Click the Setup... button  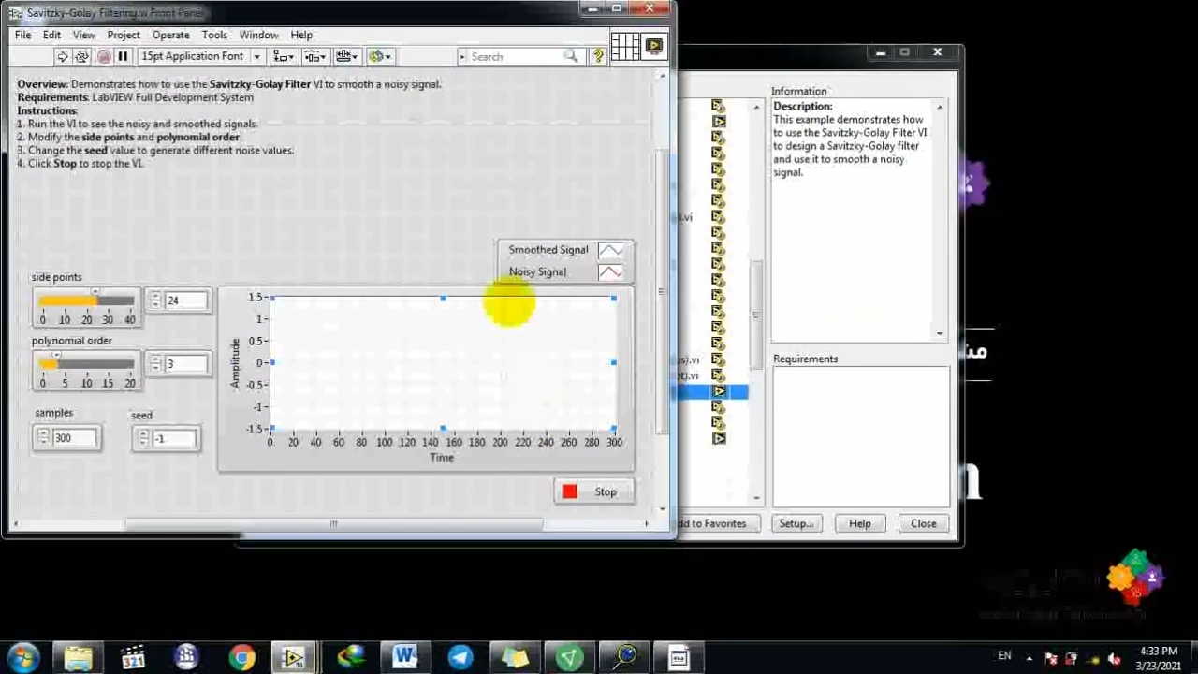[796, 524]
